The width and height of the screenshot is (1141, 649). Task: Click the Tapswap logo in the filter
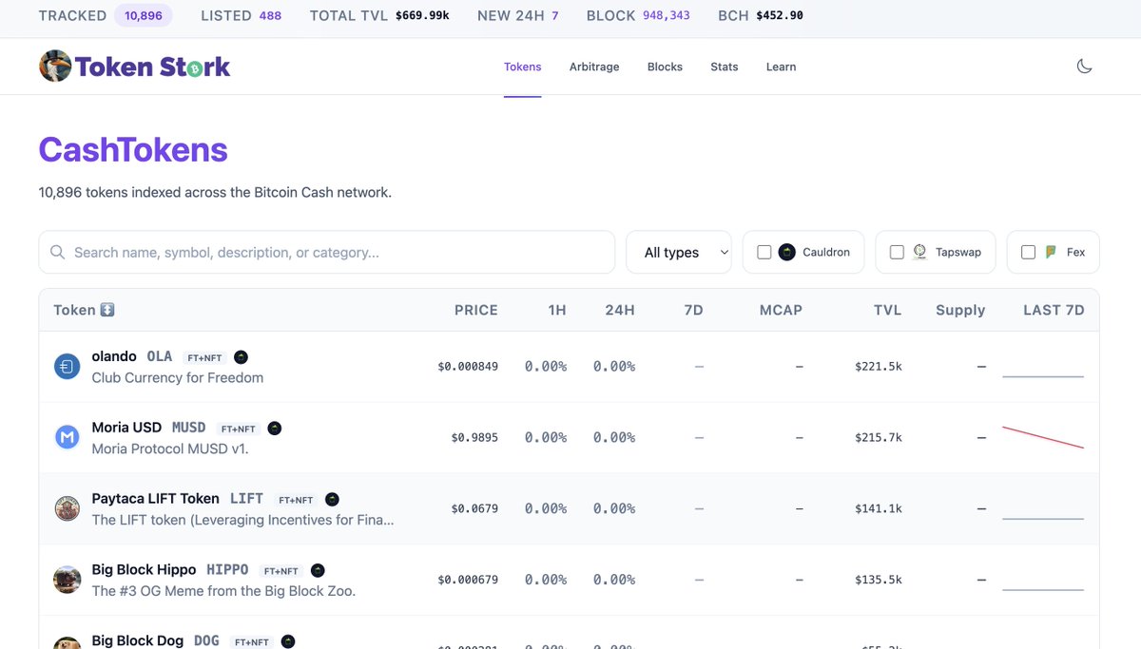pos(919,252)
